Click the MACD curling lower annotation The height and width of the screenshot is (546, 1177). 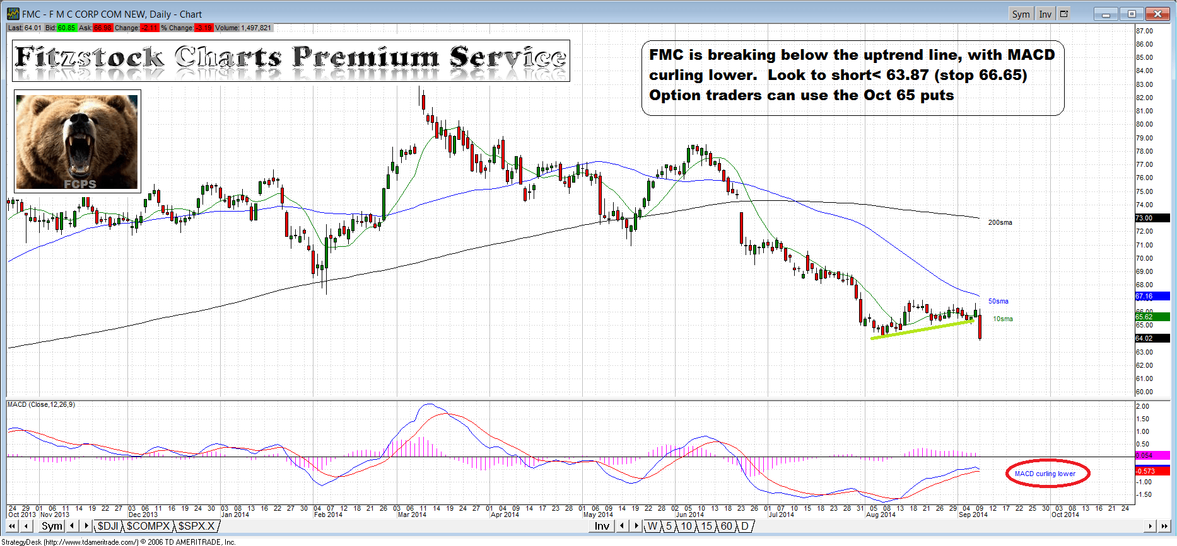click(x=1047, y=474)
